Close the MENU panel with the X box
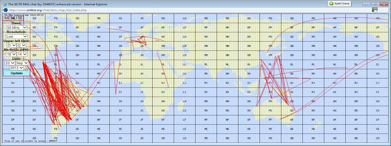 pyautogui.click(x=20, y=18)
